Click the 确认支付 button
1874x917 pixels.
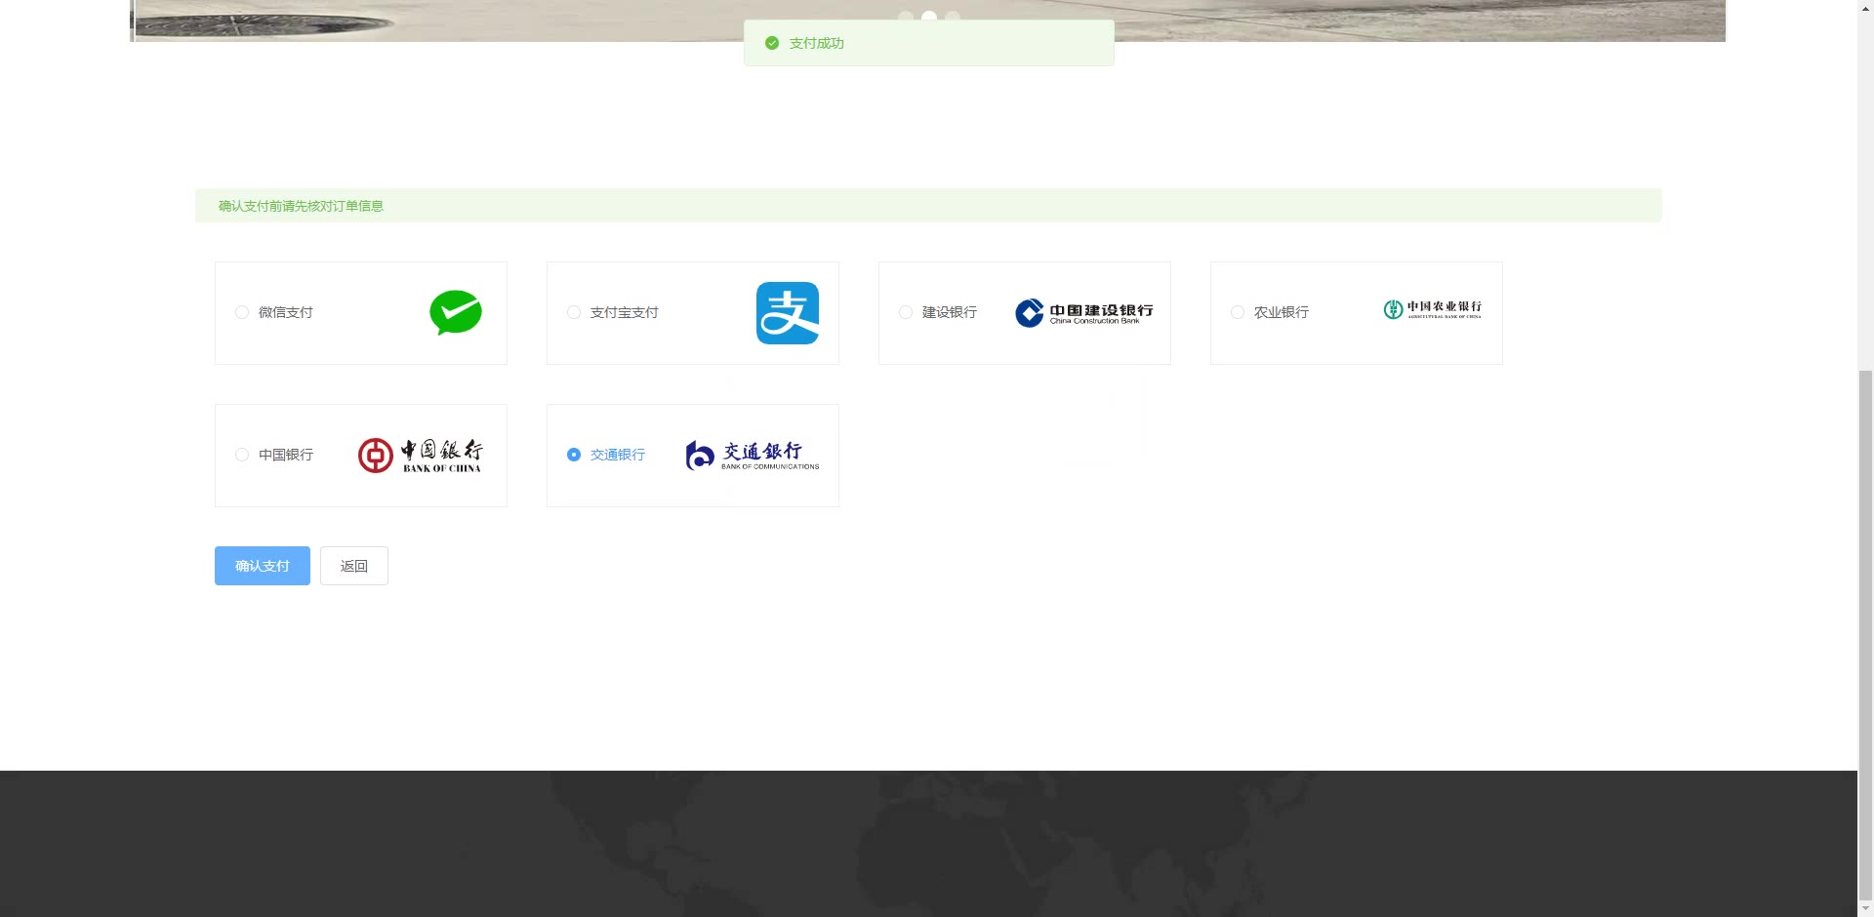tap(263, 566)
